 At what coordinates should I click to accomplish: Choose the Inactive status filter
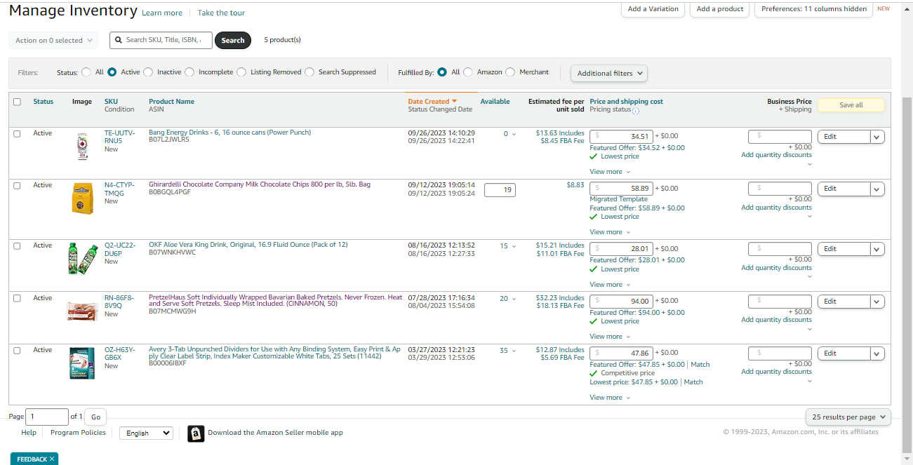coord(148,72)
